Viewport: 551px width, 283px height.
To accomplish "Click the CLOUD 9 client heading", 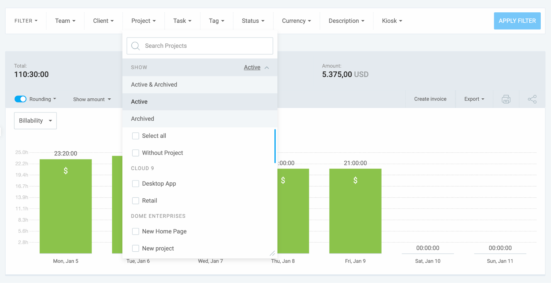I will [142, 168].
